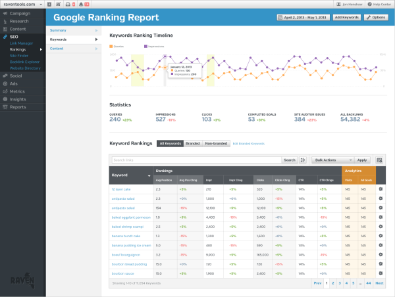
Task: Jump to page 2 of keywords
Action: (332, 283)
